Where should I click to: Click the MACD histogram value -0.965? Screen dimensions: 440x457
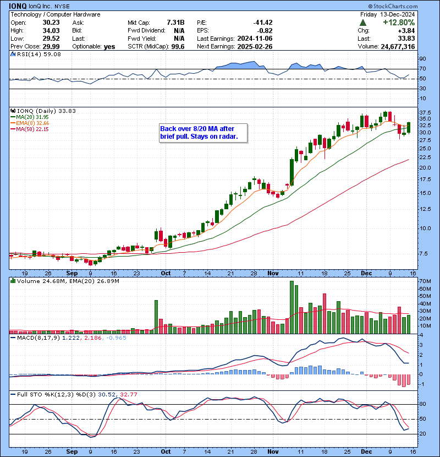pyautogui.click(x=116, y=338)
